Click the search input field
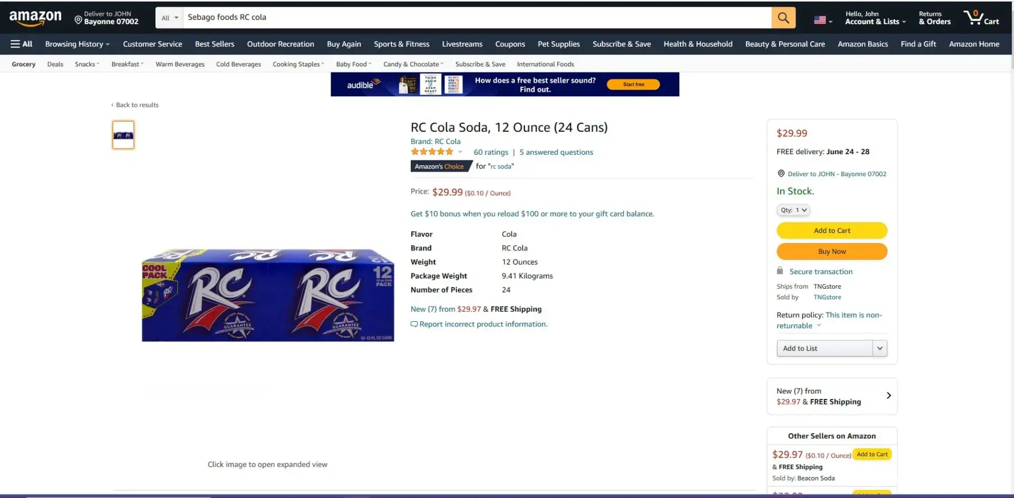 (x=477, y=17)
